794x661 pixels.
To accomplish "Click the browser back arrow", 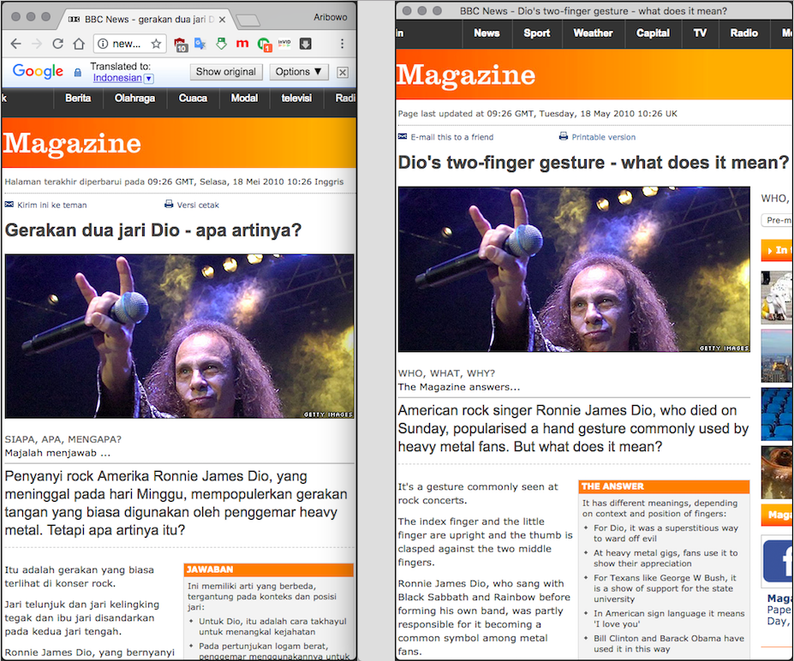I will (15, 44).
